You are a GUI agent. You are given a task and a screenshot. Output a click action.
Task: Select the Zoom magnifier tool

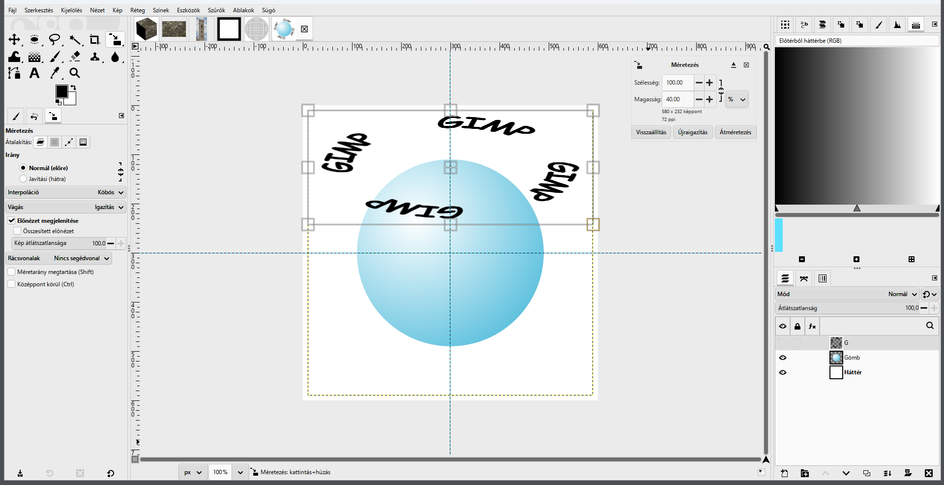[75, 73]
